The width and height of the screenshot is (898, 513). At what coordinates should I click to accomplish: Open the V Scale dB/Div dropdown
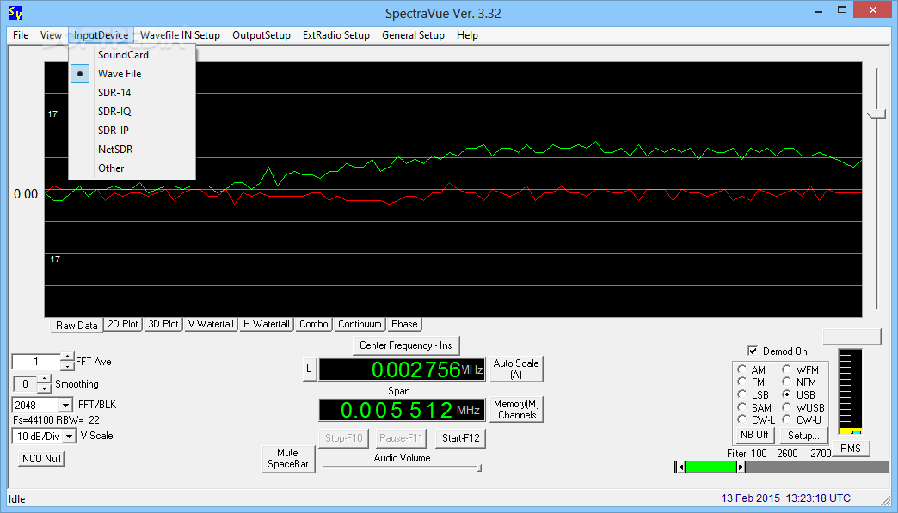[69, 436]
